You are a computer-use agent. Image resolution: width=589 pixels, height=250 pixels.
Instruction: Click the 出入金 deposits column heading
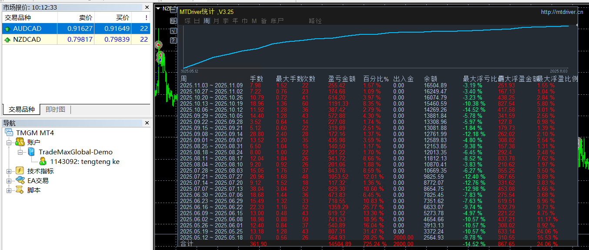click(403, 79)
